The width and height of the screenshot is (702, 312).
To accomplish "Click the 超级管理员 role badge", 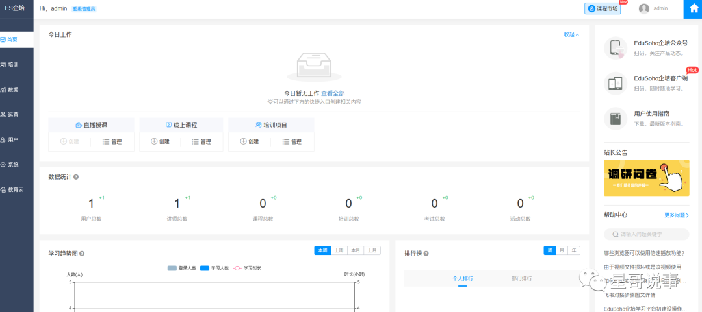I will (84, 9).
